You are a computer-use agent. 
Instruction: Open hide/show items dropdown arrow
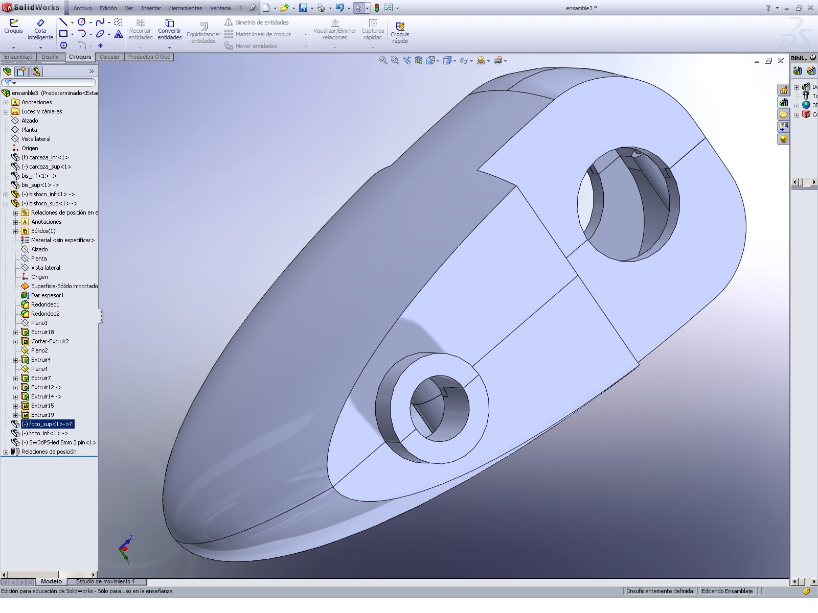(471, 61)
